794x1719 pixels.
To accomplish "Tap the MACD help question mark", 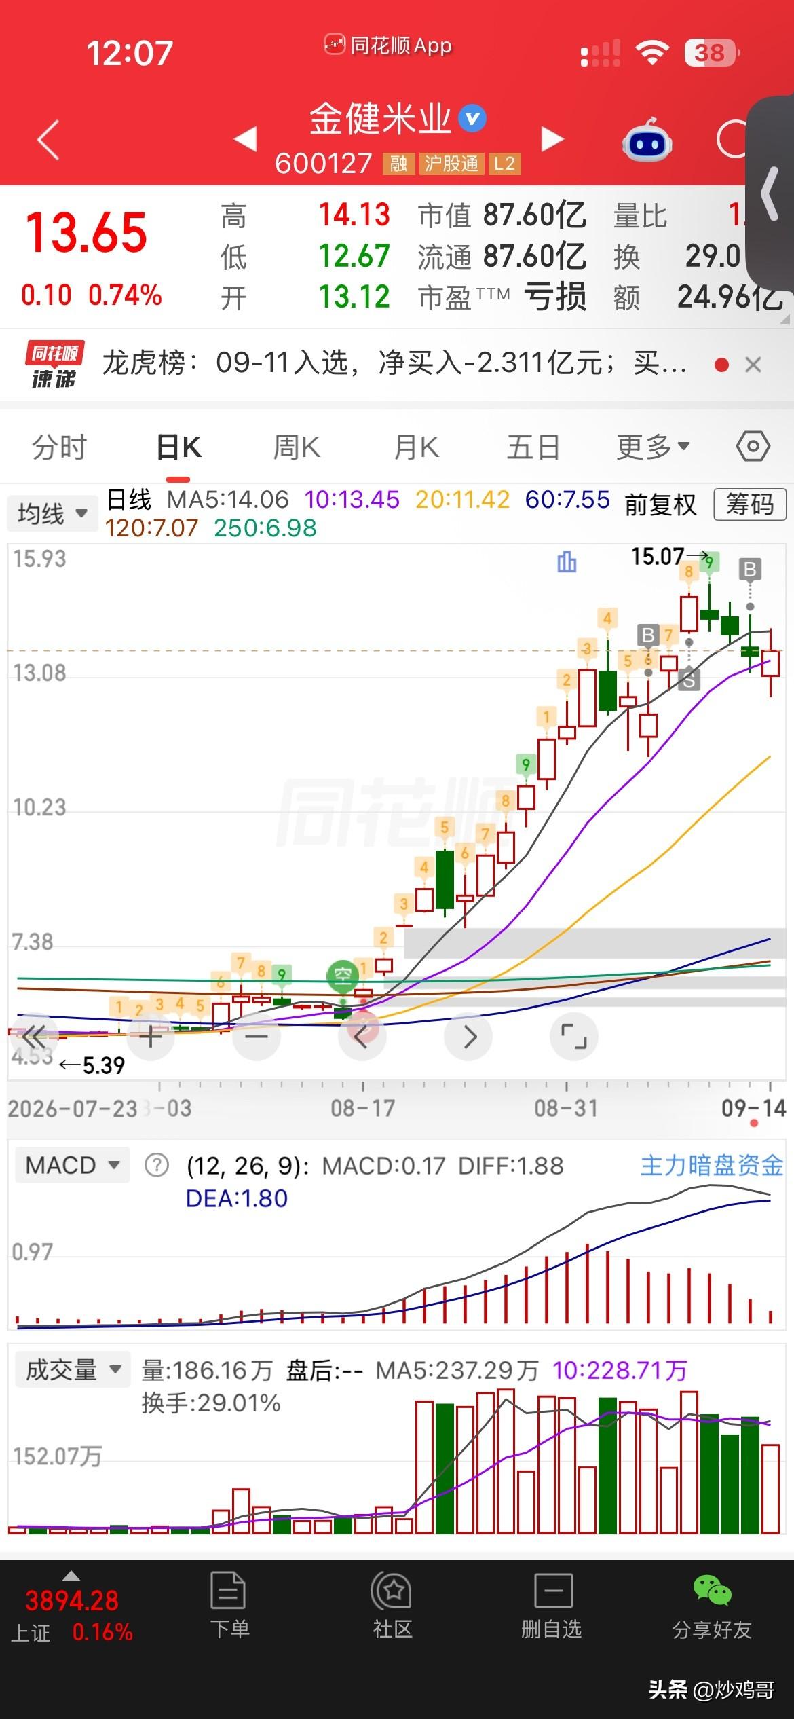I will point(157,1166).
